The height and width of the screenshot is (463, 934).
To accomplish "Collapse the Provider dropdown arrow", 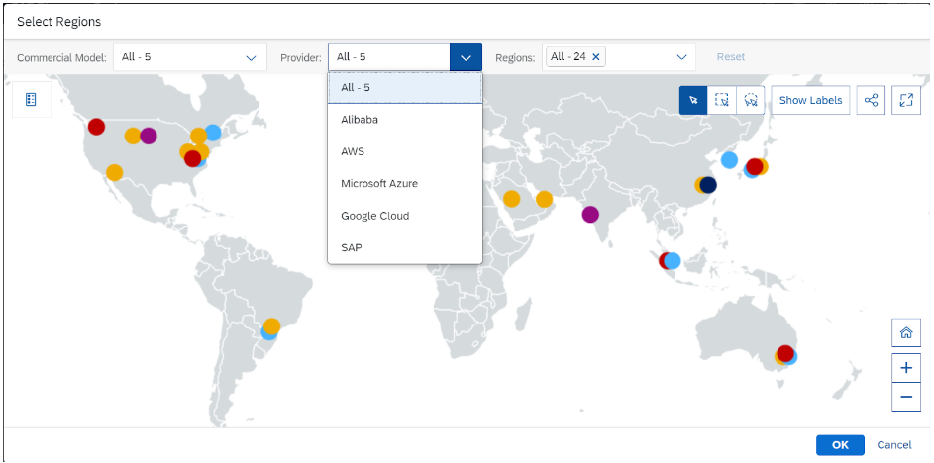I will (x=466, y=57).
